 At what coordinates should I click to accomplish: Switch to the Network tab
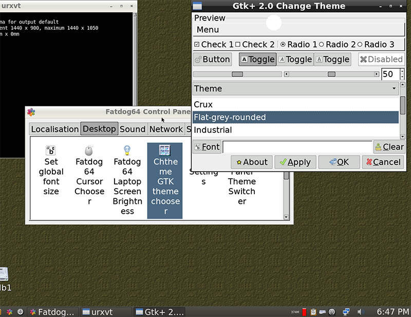pos(166,129)
